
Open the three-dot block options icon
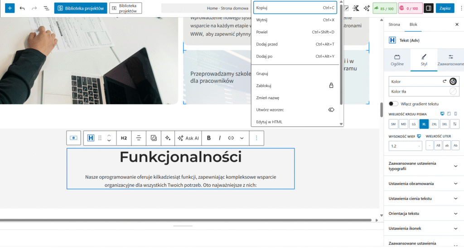pyautogui.click(x=256, y=138)
